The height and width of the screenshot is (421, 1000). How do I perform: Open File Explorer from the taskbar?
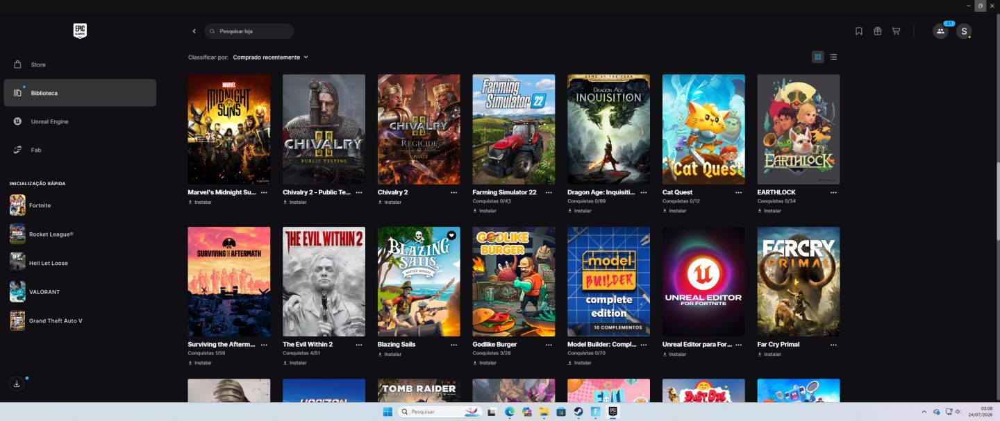[544, 412]
